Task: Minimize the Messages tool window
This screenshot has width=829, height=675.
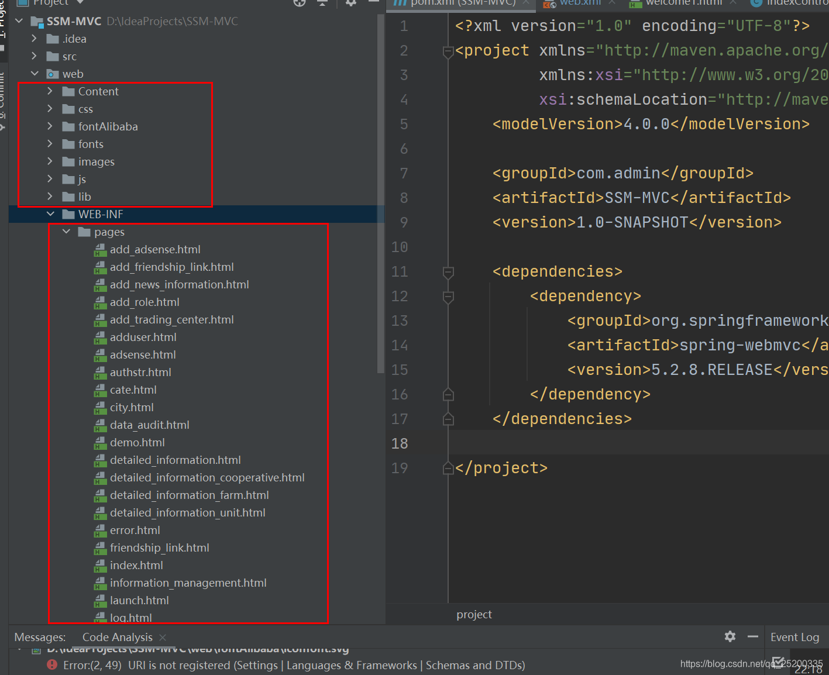Action: 753,636
